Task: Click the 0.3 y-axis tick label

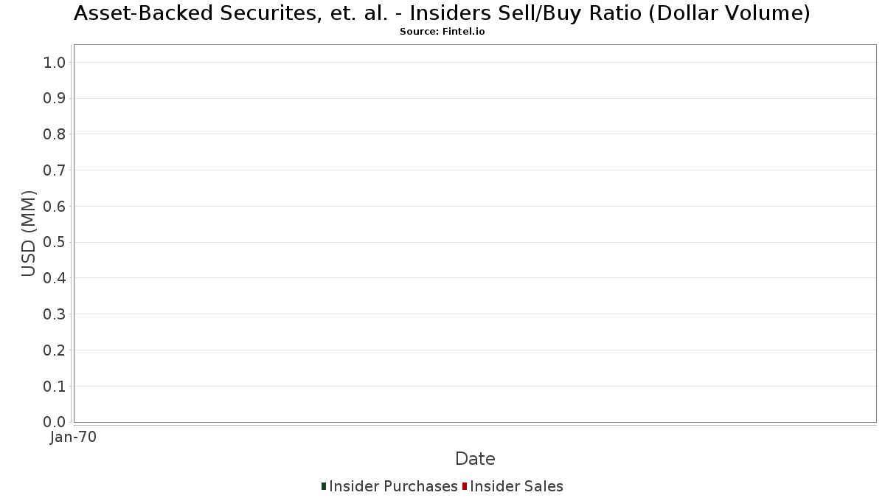Action: click(x=55, y=314)
